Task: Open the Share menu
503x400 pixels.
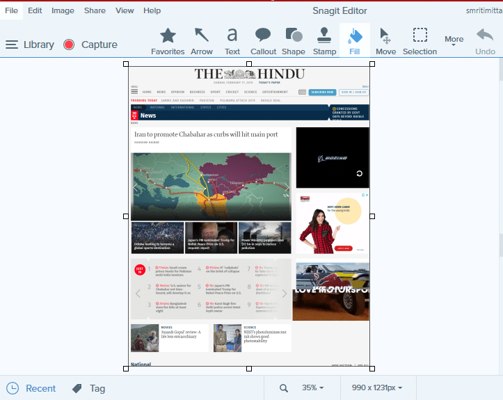Action: (95, 11)
